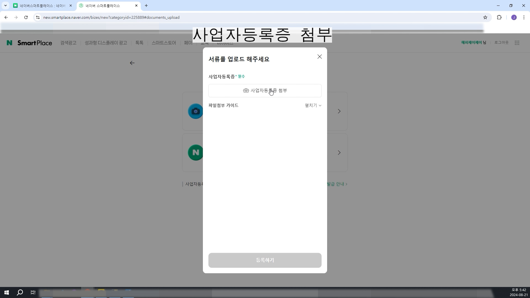Click the 로그아웃 link
Viewport: 530px width, 298px height.
(x=501, y=42)
